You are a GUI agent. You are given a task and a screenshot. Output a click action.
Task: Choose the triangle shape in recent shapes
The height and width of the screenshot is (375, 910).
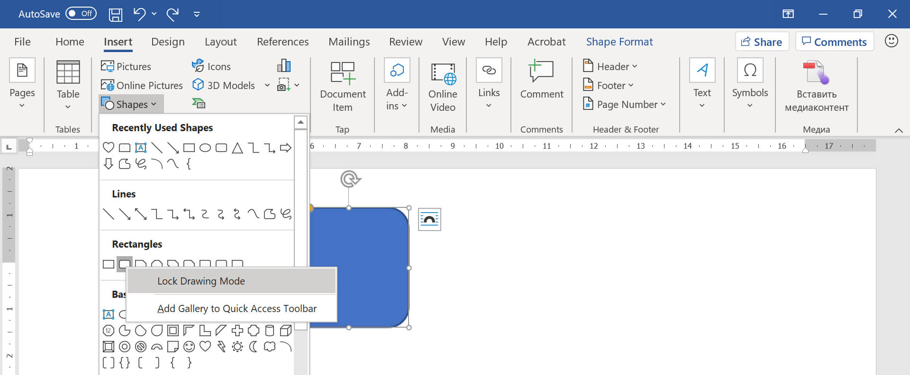coord(237,148)
